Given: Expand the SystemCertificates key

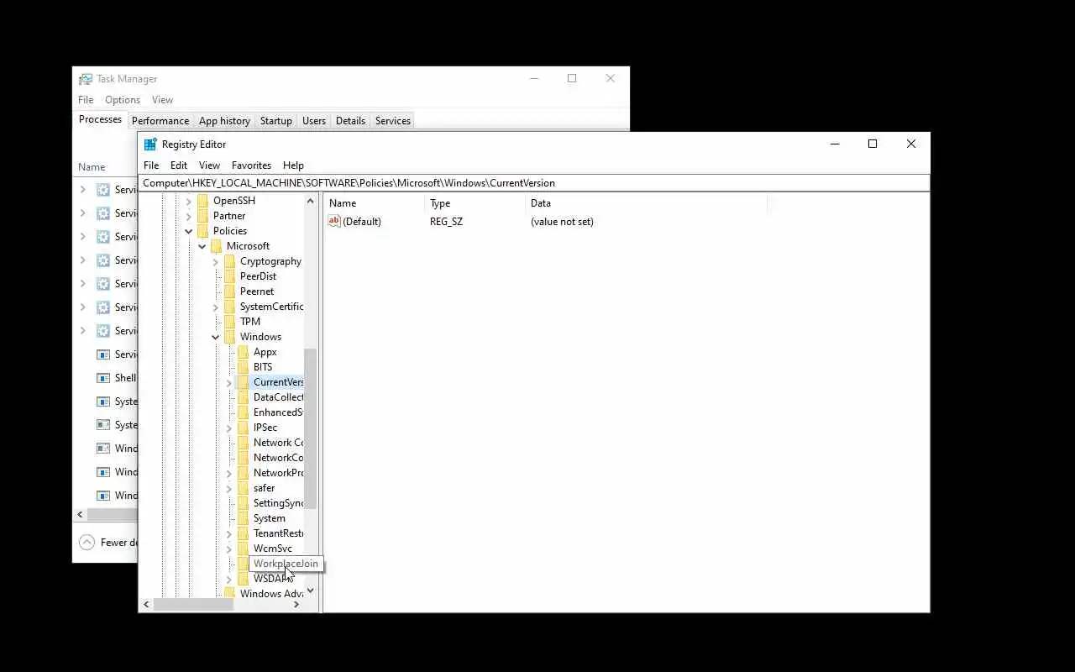Looking at the screenshot, I should [216, 307].
